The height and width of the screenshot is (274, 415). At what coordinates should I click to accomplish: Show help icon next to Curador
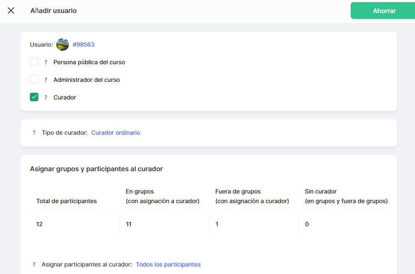click(46, 97)
